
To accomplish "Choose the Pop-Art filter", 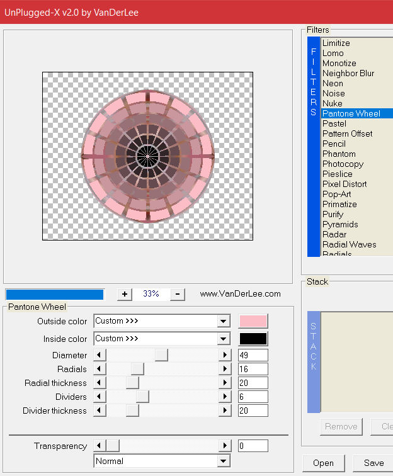I will pyautogui.click(x=337, y=194).
